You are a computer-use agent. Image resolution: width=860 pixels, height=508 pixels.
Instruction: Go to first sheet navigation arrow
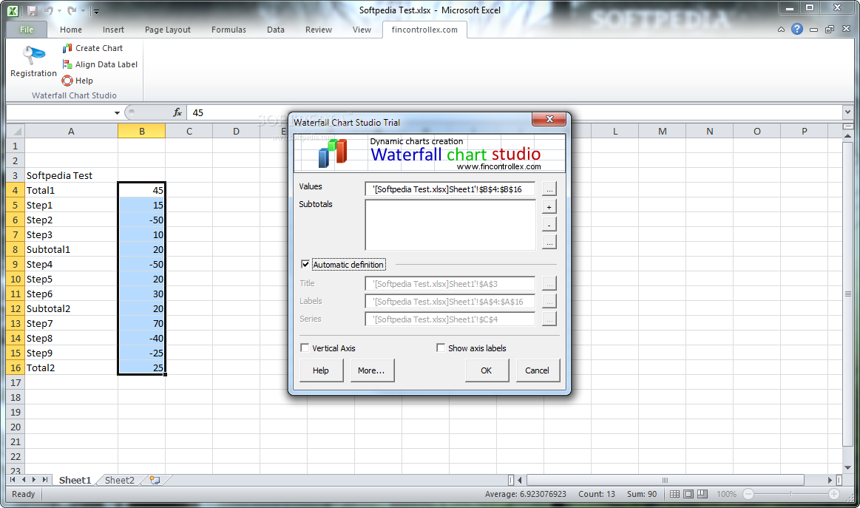coord(13,480)
